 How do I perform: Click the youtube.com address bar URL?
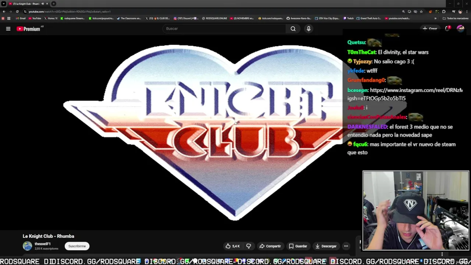70,11
